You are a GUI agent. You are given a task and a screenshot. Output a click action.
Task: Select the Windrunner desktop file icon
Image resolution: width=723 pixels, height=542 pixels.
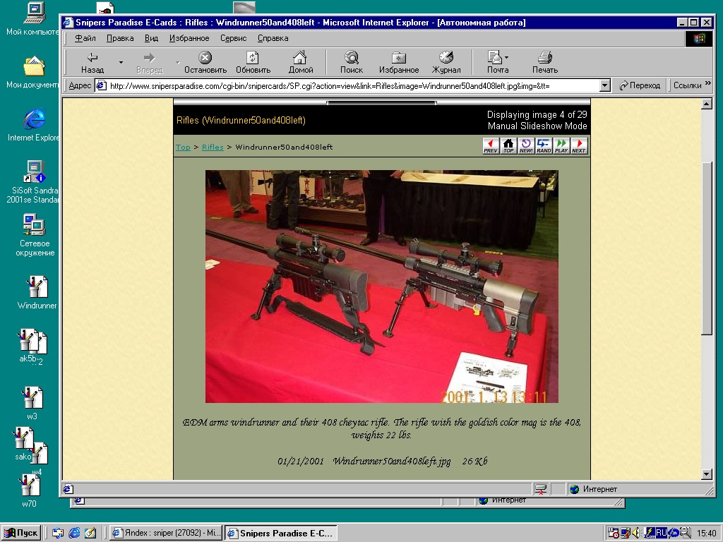coord(37,293)
